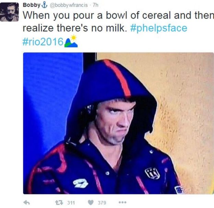Open Bobby's profile picture avatar
The height and width of the screenshot is (208, 214).
coord(9,12)
